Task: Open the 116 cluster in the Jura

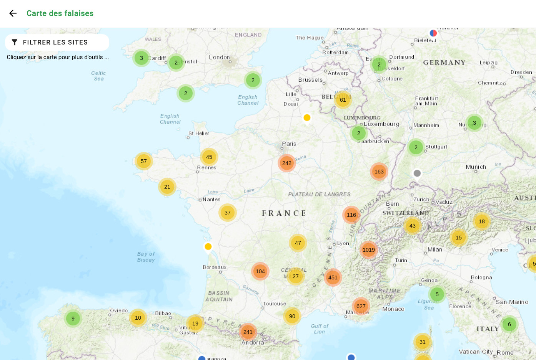Action: 351,215
